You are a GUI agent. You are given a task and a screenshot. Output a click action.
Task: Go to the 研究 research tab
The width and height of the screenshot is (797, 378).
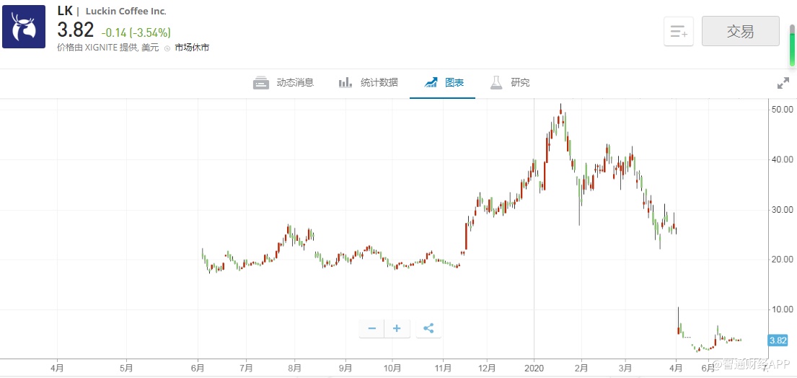pyautogui.click(x=510, y=82)
